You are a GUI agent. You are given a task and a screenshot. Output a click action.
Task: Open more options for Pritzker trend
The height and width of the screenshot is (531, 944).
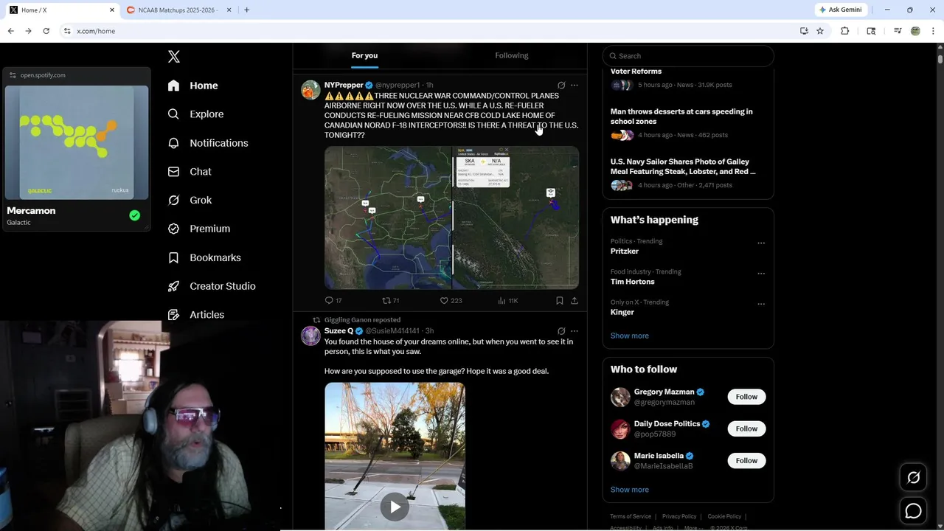(761, 243)
